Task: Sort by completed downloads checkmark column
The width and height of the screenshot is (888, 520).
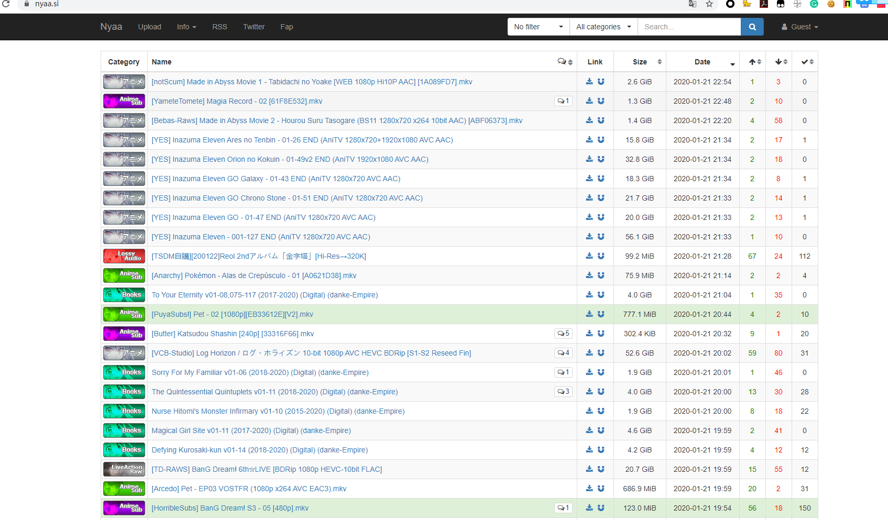Action: click(x=805, y=62)
